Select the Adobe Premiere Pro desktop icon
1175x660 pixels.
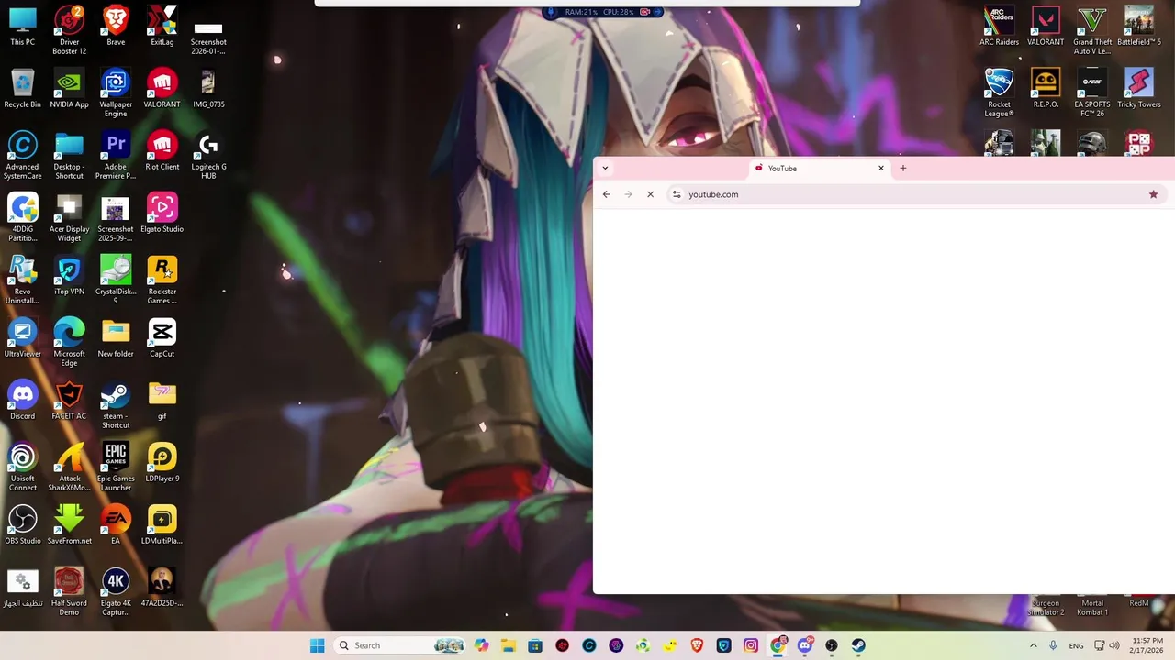pyautogui.click(x=116, y=154)
